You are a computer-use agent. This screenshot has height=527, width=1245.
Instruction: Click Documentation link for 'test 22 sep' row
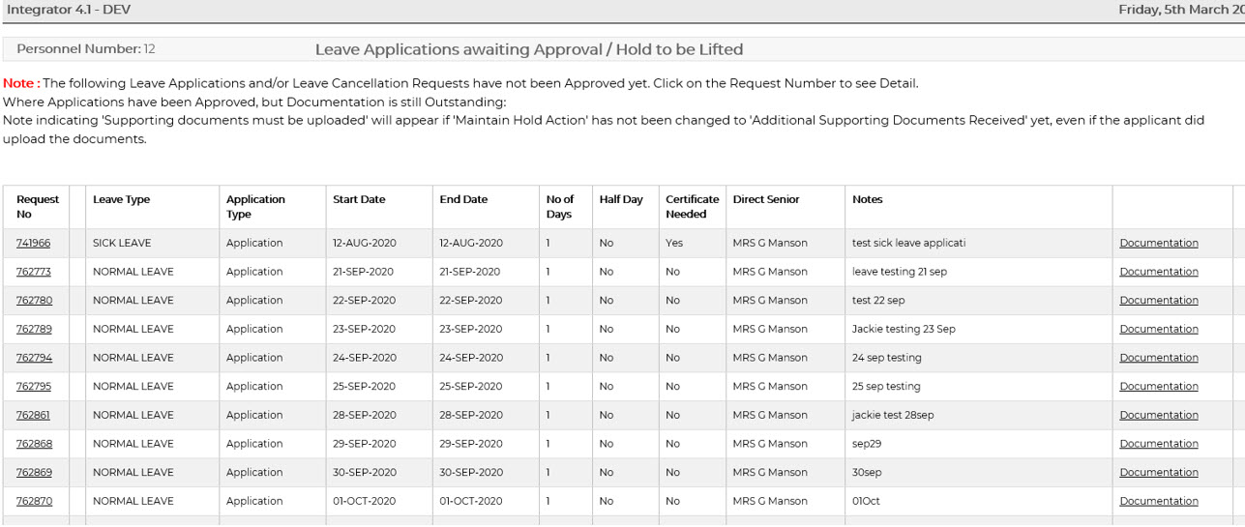coord(1158,301)
